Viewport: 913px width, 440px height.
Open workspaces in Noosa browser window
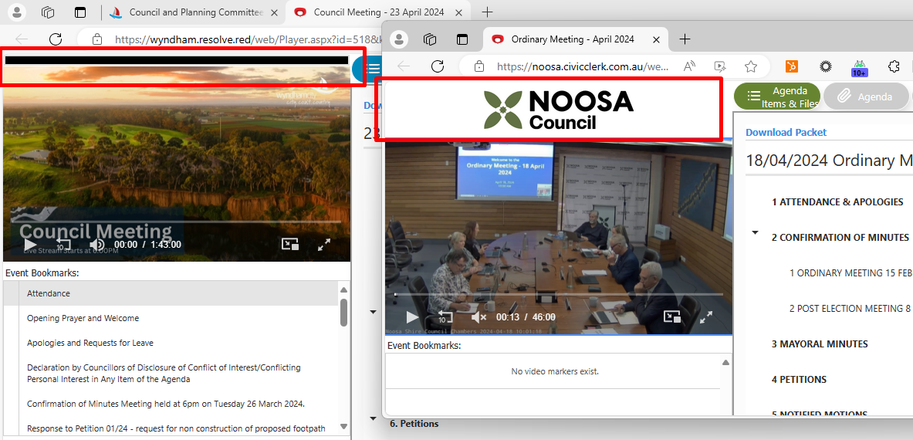(x=431, y=39)
